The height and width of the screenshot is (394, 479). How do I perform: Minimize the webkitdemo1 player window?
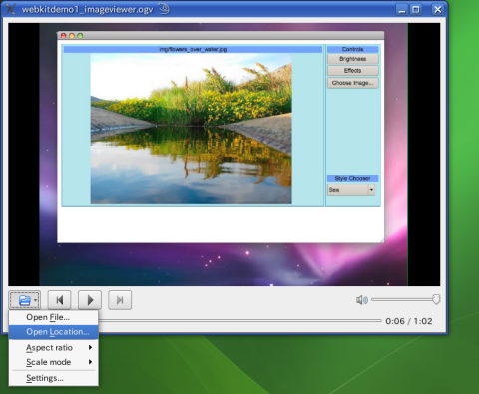(402, 9)
